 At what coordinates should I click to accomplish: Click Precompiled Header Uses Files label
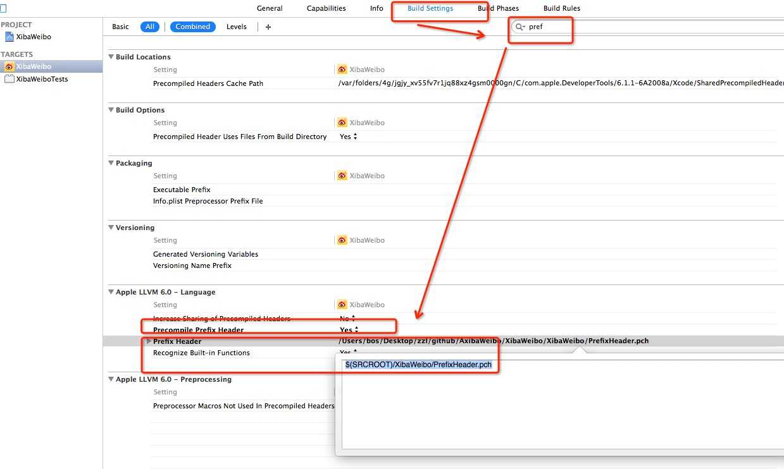coord(240,137)
